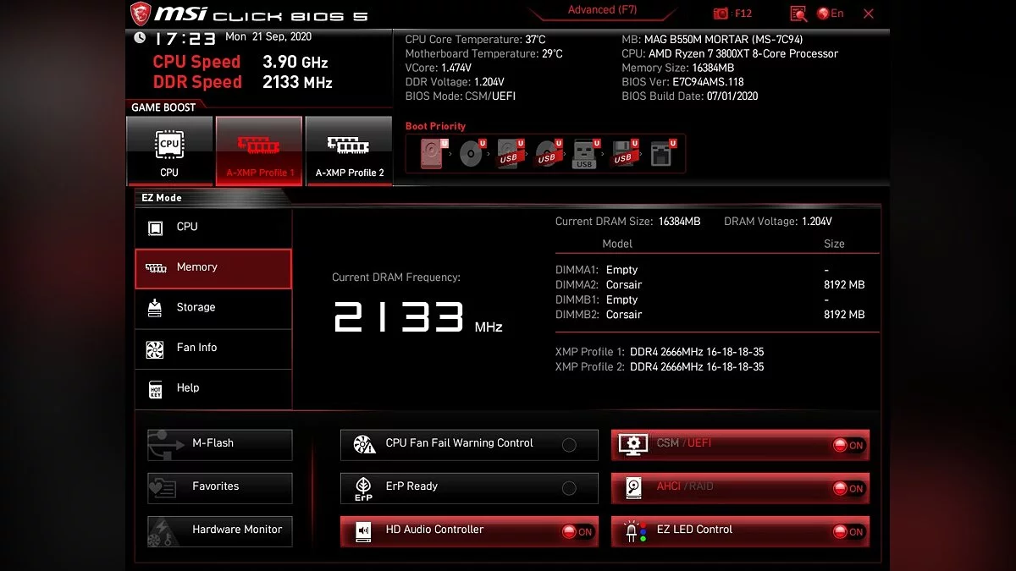
Task: Open Storage in the EZ Mode sidebar
Action: click(x=213, y=308)
